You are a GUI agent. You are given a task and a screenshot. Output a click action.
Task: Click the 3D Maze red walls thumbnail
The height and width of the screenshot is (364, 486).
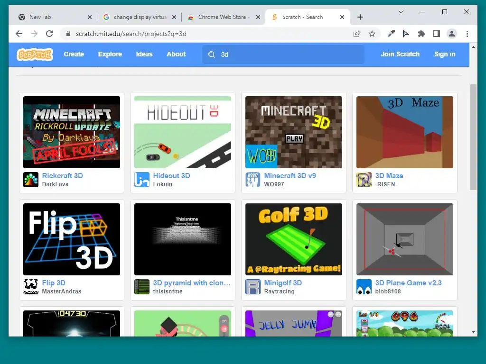click(404, 132)
